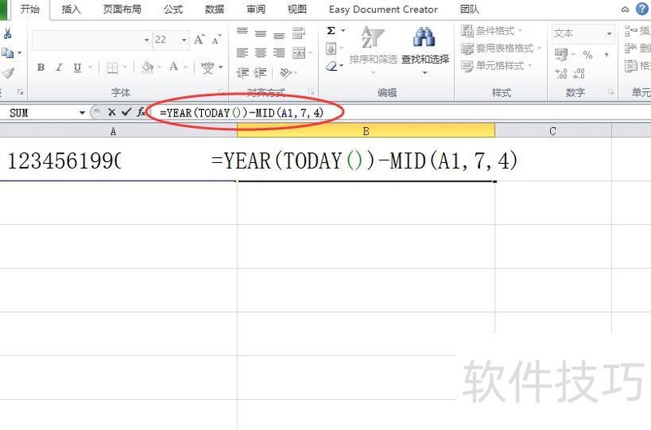Select cell A1 with 1234561990
This screenshot has height=430, width=651.
(x=118, y=160)
